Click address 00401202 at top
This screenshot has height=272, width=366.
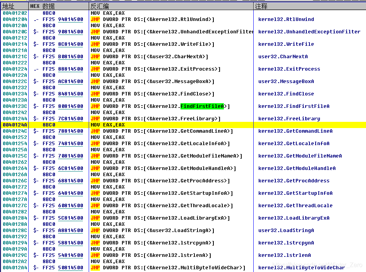pyautogui.click(x=15, y=13)
